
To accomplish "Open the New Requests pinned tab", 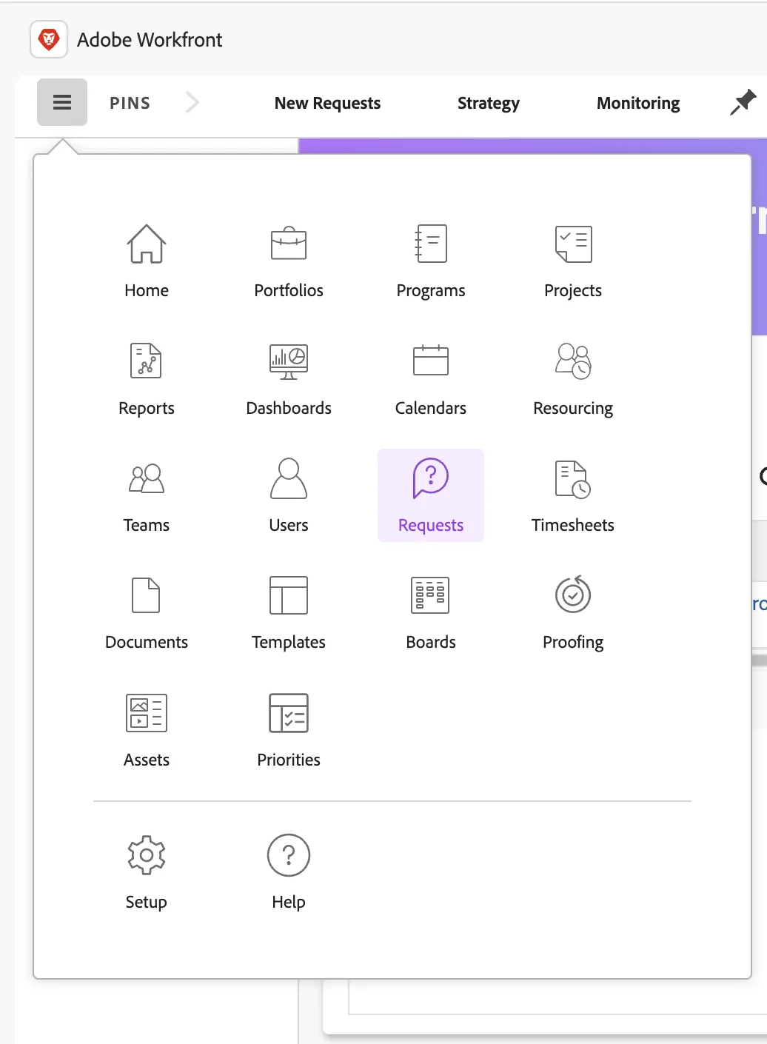I will (327, 103).
